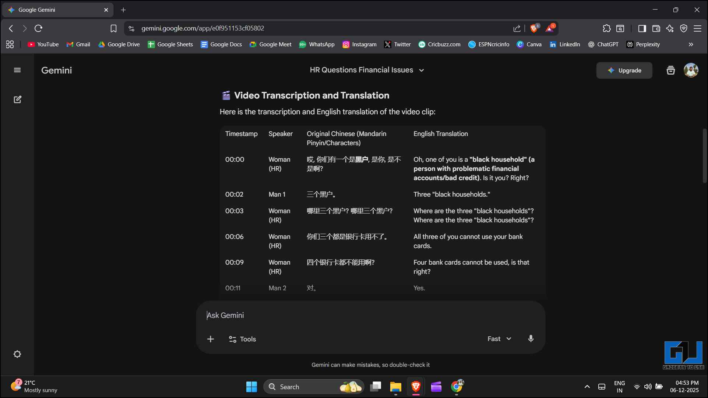This screenshot has height=398, width=708.
Task: Click the plus add-files icon in prompt box
Action: tap(211, 339)
